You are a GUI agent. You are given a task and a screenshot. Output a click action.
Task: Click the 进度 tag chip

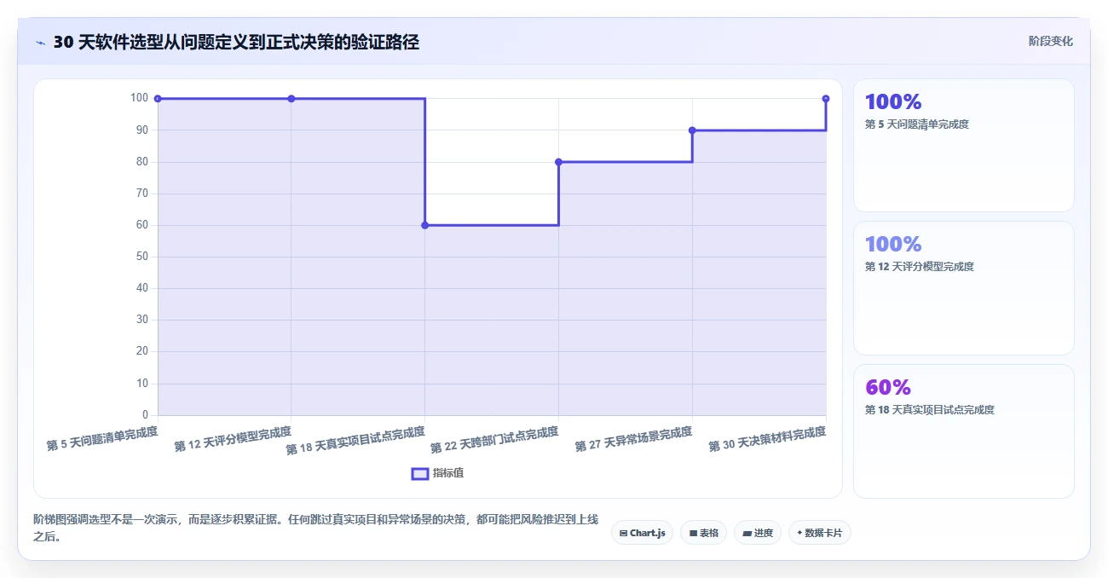pos(757,533)
